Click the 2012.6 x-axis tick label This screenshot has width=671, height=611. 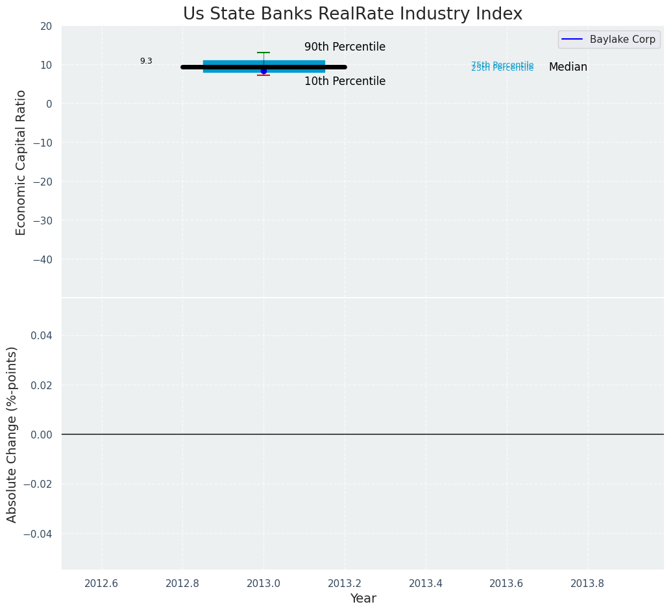click(x=101, y=583)
